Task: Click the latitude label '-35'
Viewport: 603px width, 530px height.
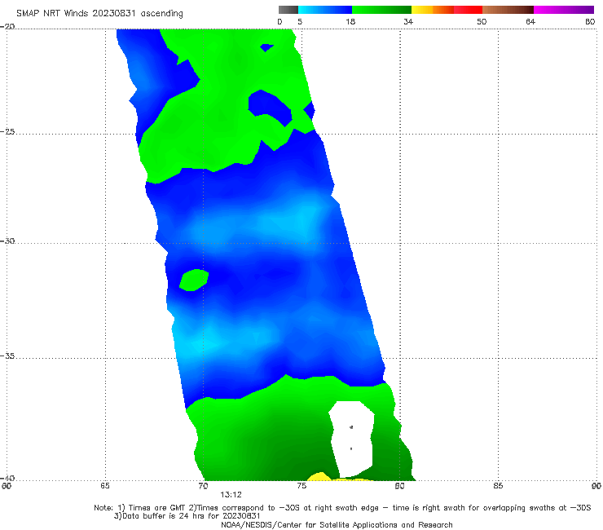Action: [x=7, y=356]
